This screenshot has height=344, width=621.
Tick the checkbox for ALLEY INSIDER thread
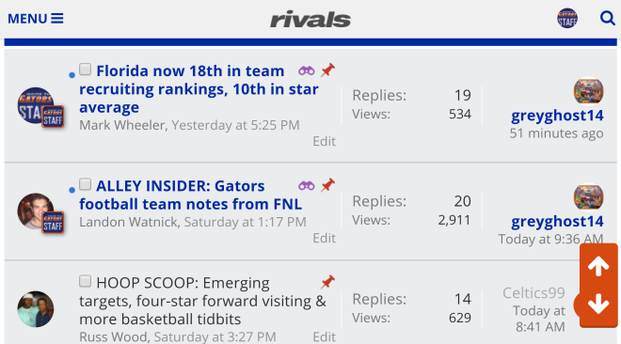(x=85, y=184)
